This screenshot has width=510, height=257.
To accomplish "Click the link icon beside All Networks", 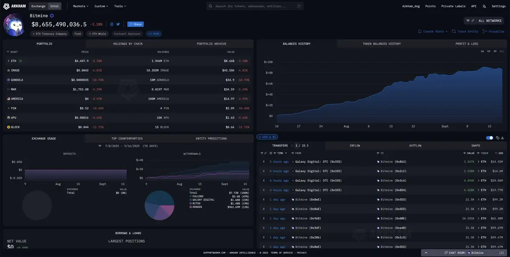I will (x=473, y=20).
